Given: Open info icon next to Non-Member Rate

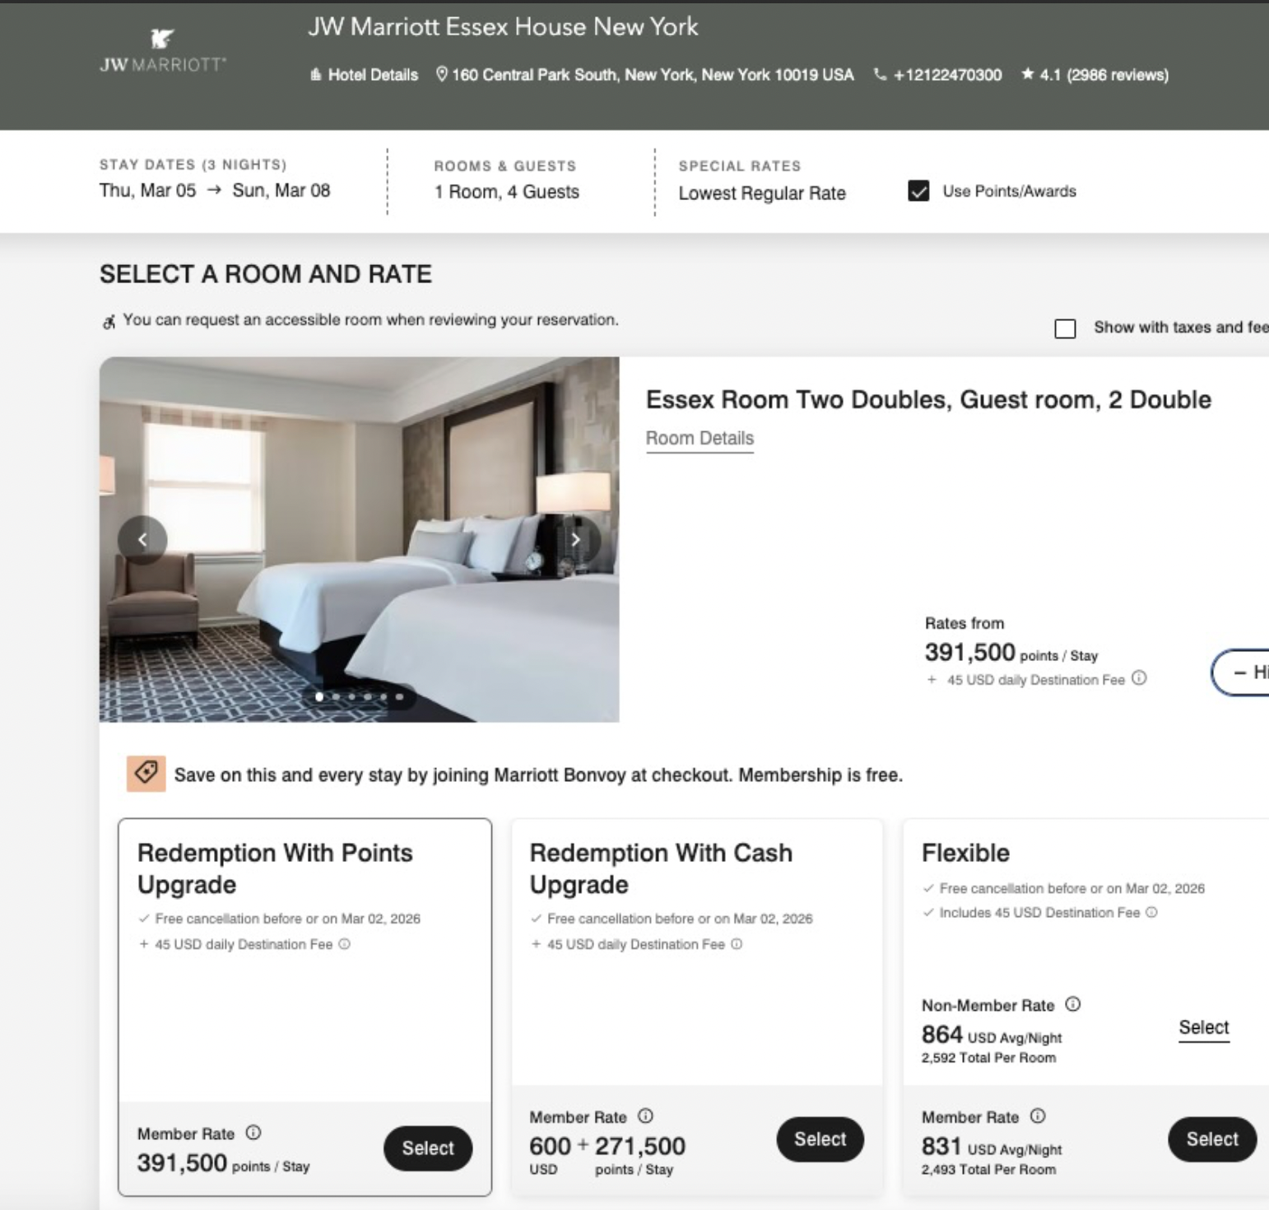Looking at the screenshot, I should [1073, 1004].
